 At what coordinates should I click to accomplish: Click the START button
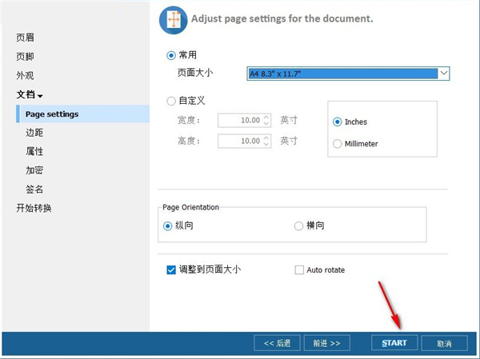click(x=394, y=343)
